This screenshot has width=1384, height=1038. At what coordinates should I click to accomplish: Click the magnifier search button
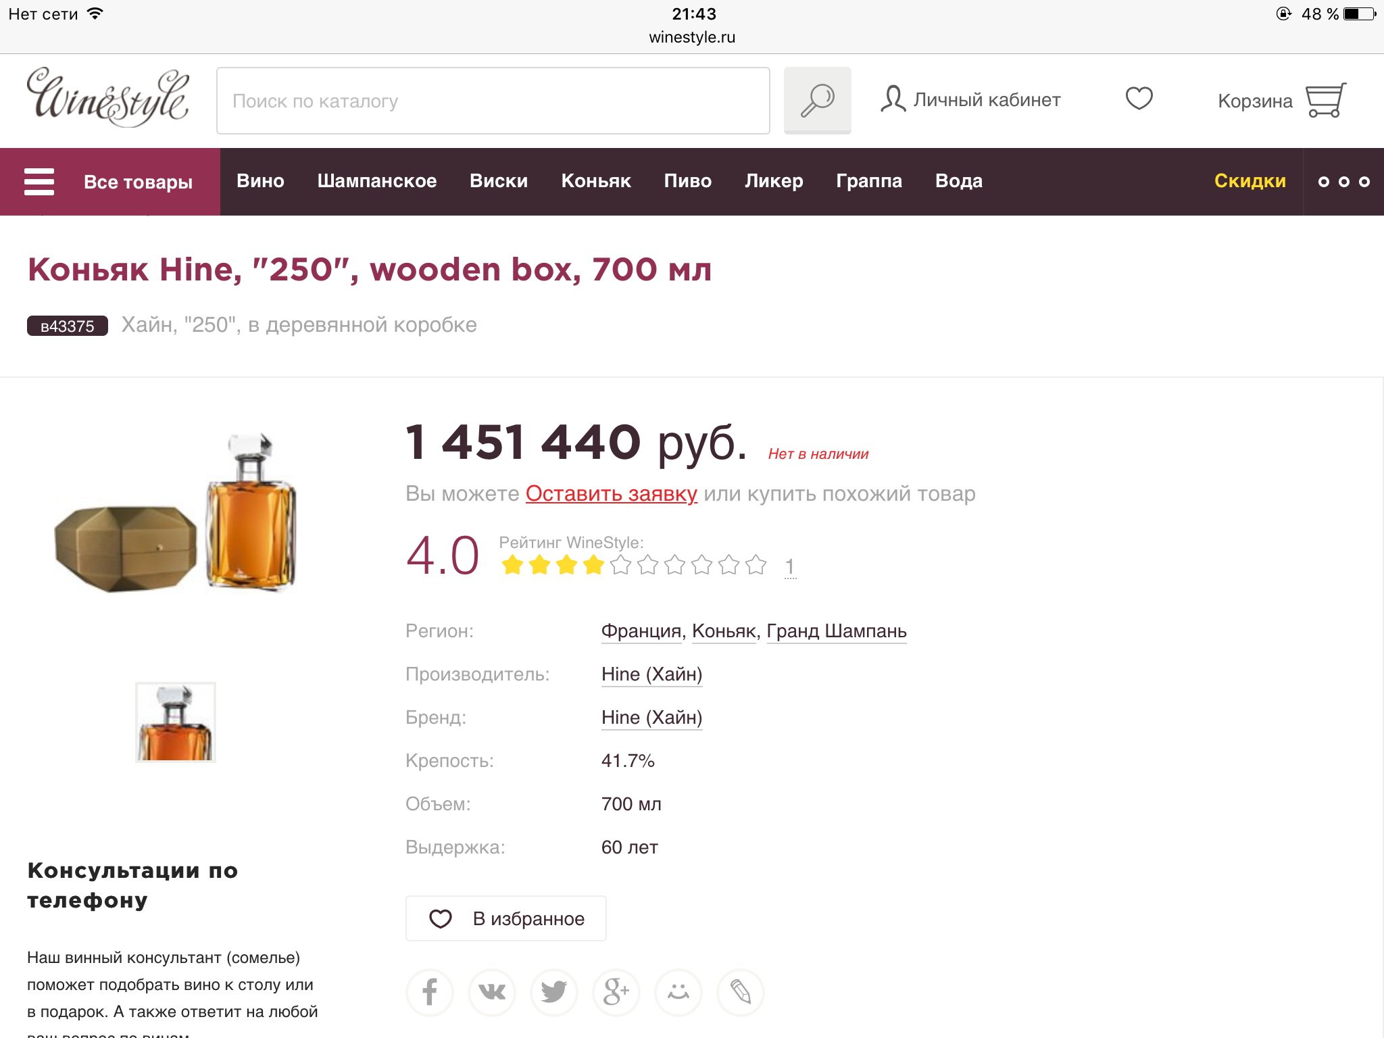(817, 101)
